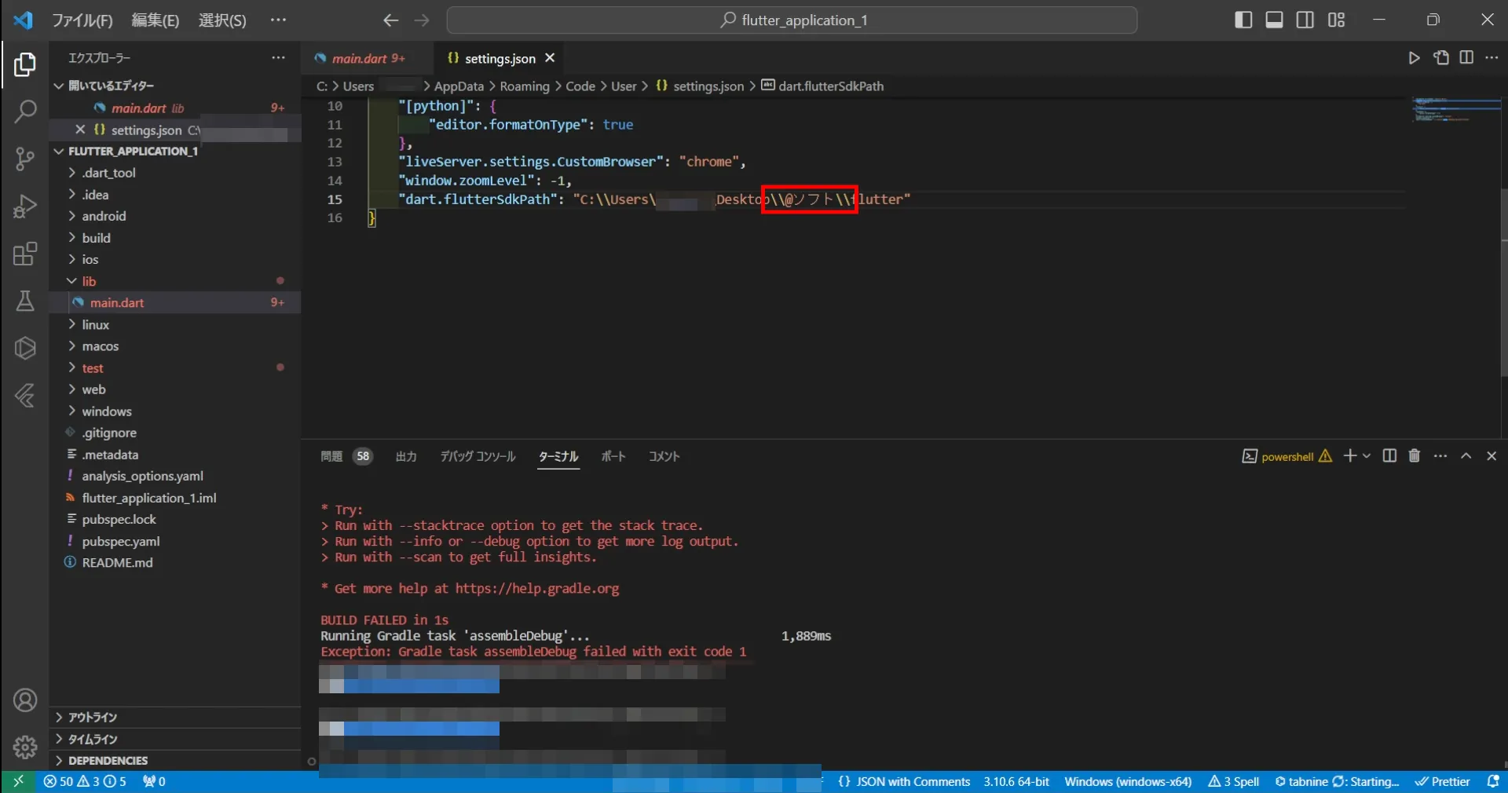Viewport: 1508px width, 793px height.
Task: Switch to main.dart editor tab
Action: click(368, 58)
